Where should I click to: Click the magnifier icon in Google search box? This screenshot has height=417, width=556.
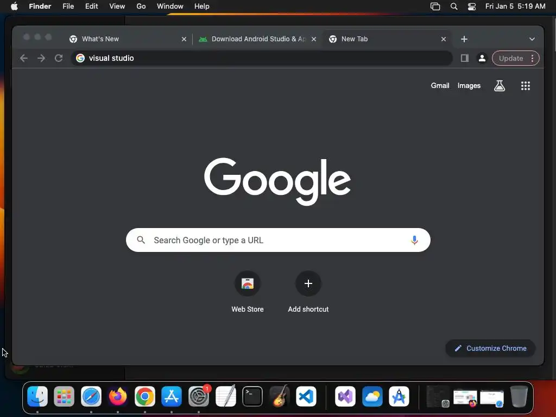[x=141, y=240]
